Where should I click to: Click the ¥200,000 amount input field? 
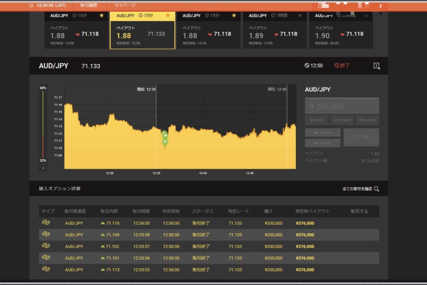pyautogui.click(x=342, y=106)
